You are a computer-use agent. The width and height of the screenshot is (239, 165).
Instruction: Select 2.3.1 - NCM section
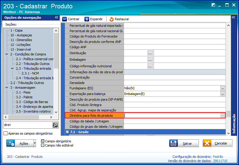(30, 73)
